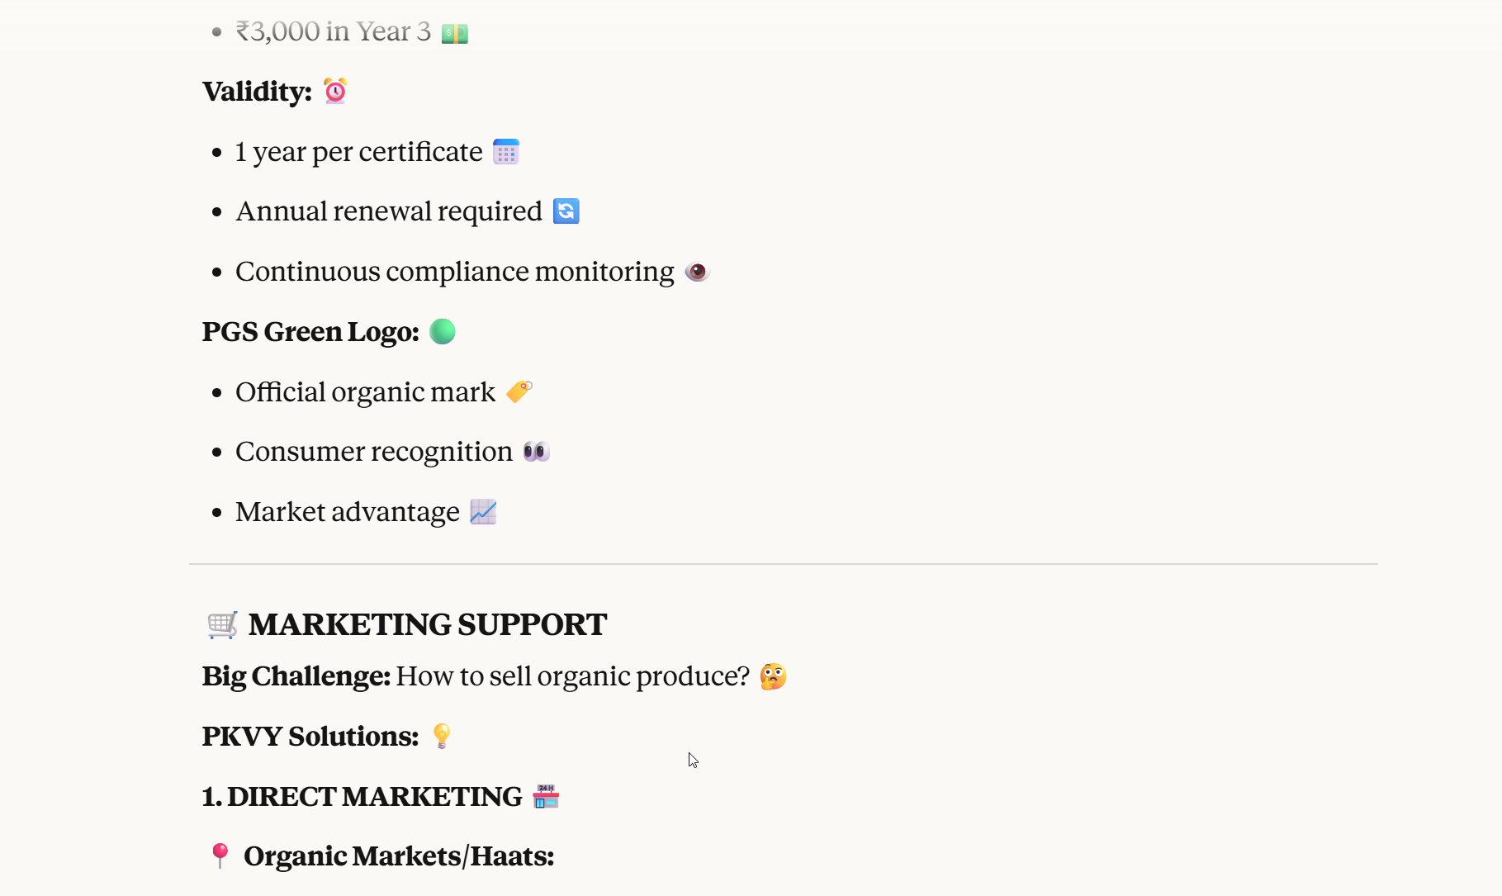Click the eye emoji after compliance monitoring
The image size is (1502, 896).
click(x=697, y=272)
